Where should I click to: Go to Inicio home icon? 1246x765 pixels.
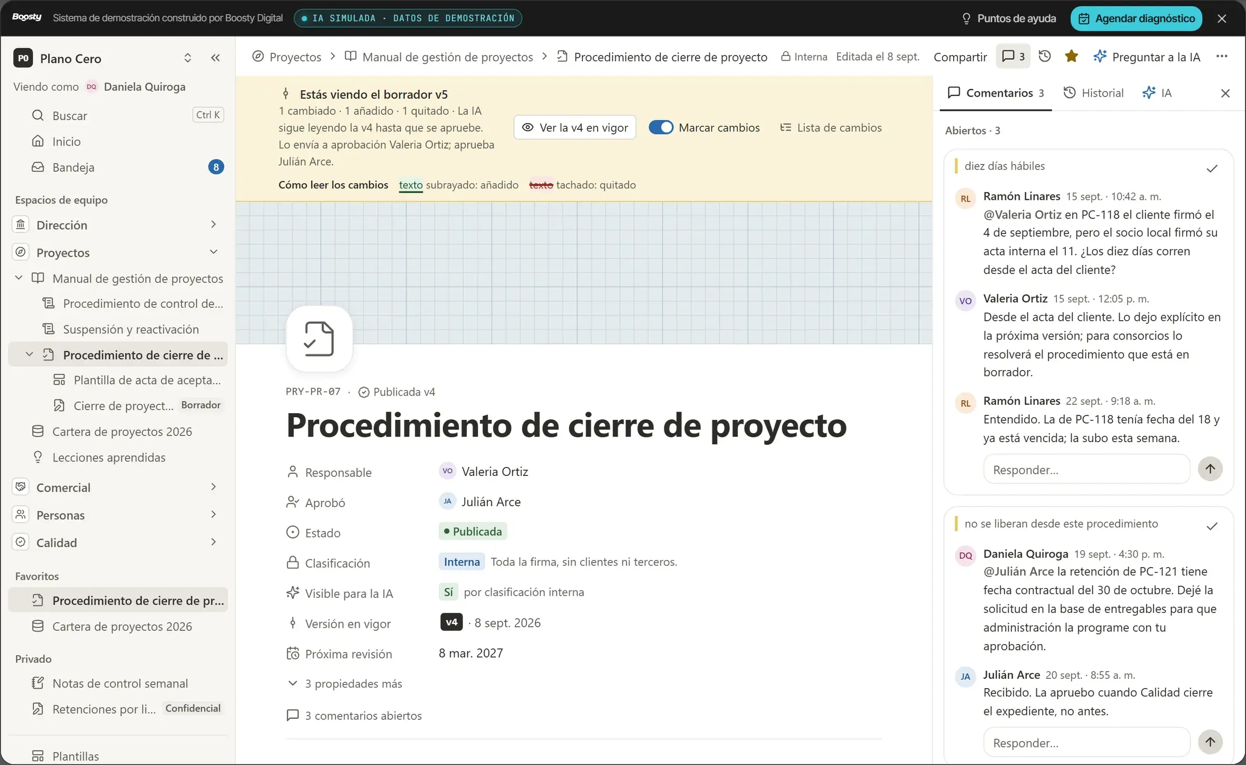coord(38,141)
